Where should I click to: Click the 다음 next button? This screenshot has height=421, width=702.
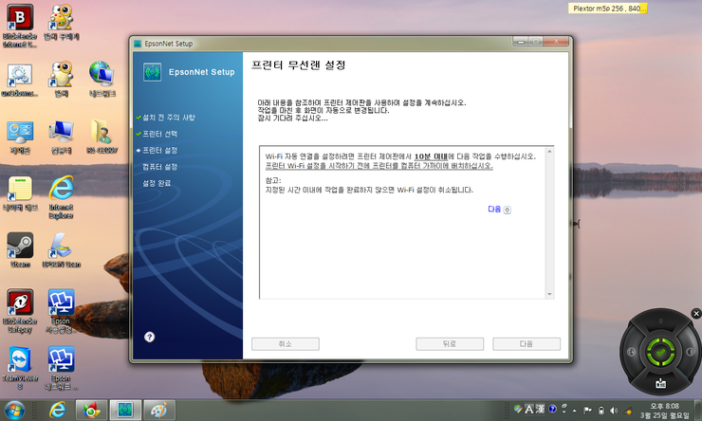coord(526,343)
